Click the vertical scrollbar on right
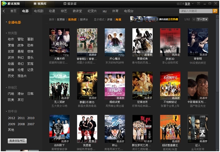 click(x=217, y=82)
